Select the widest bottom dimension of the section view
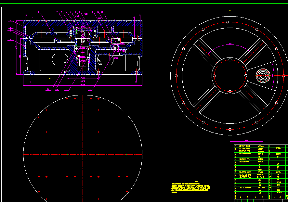 point(83,85)
